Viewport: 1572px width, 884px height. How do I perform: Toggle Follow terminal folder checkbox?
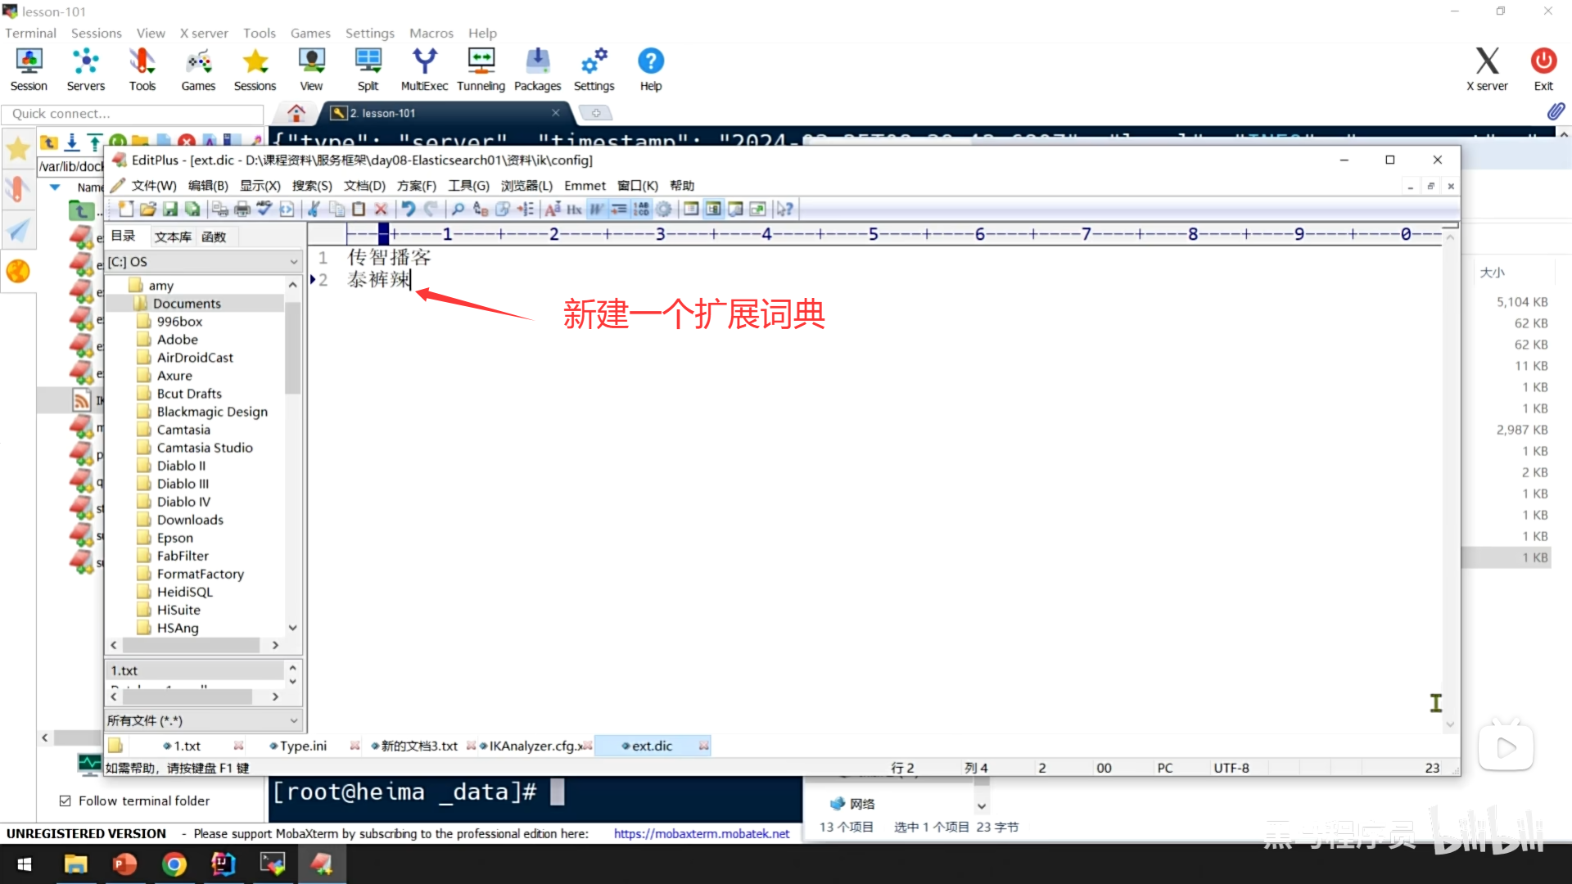(x=65, y=801)
